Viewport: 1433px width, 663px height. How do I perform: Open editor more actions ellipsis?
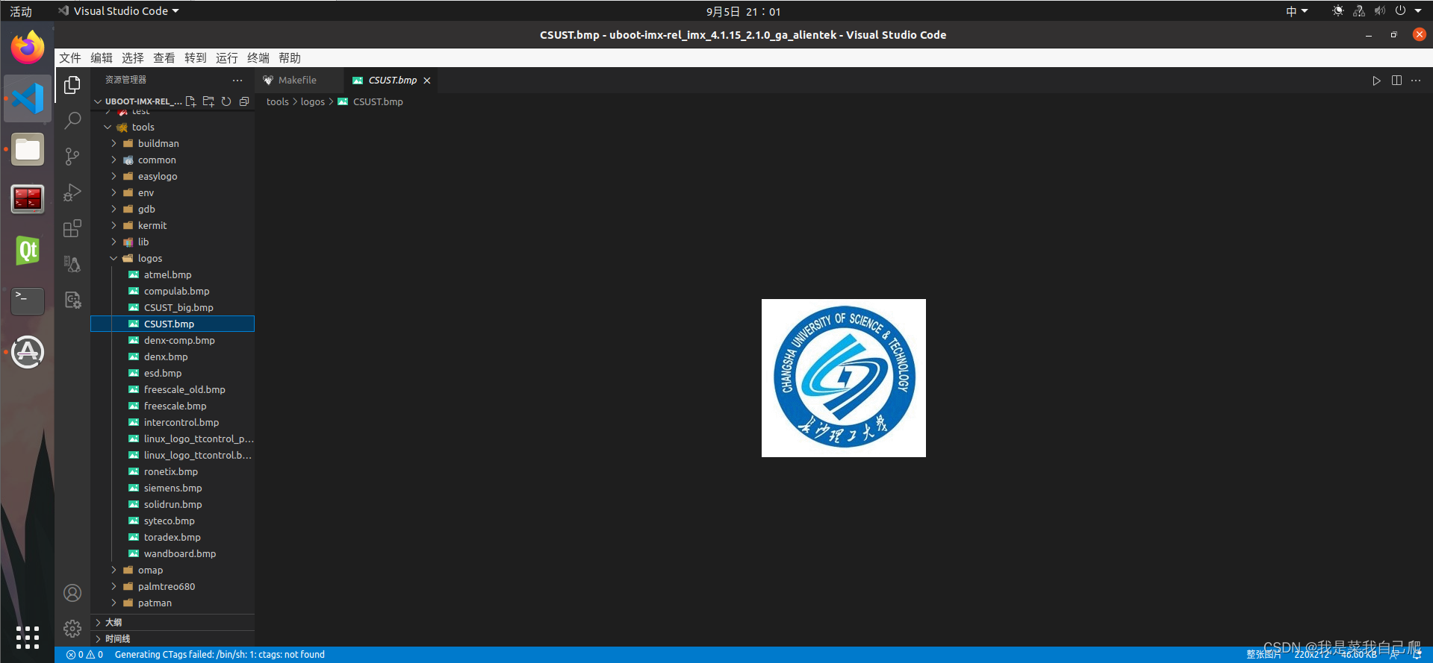[x=1416, y=81]
